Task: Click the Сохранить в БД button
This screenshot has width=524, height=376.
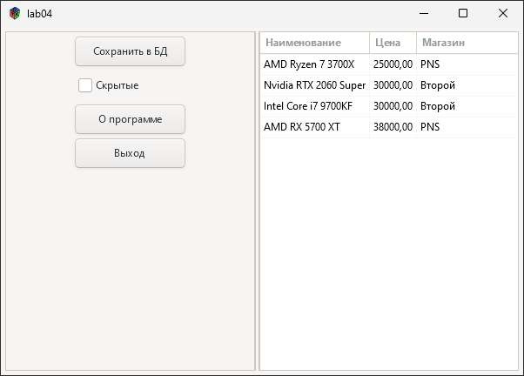Action: point(130,51)
